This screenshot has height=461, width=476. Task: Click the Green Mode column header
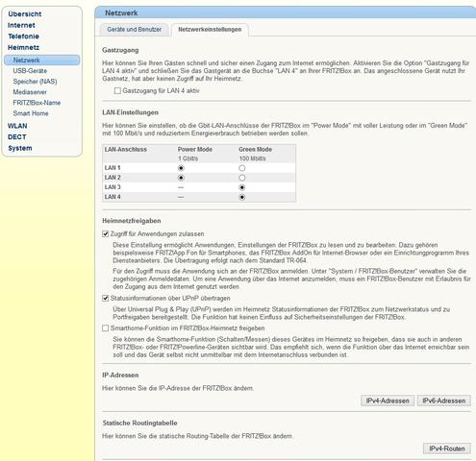255,150
